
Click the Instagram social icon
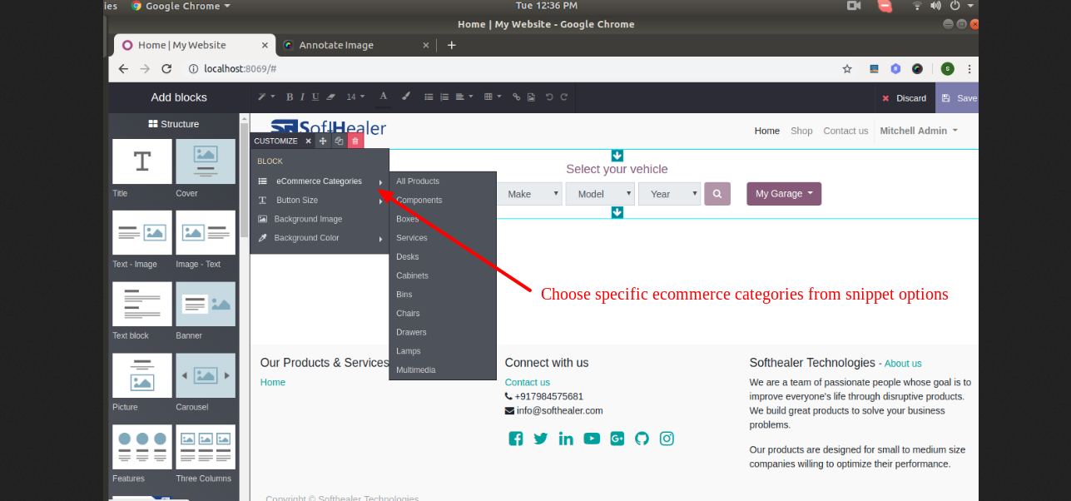coord(667,439)
